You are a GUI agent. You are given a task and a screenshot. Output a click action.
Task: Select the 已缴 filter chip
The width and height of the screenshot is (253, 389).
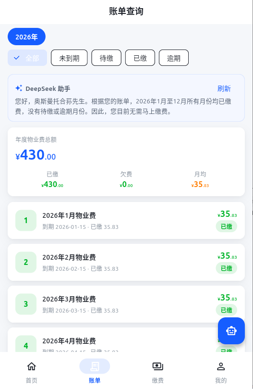(x=140, y=58)
